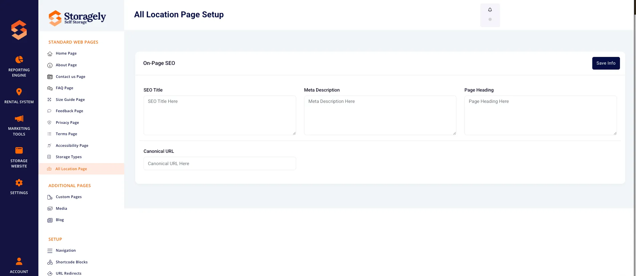The width and height of the screenshot is (636, 276).
Task: Select Accessibility Page in sidebar
Action: [x=72, y=145]
